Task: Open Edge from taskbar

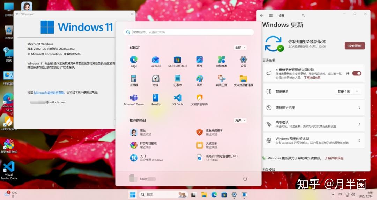Action: tap(214, 194)
